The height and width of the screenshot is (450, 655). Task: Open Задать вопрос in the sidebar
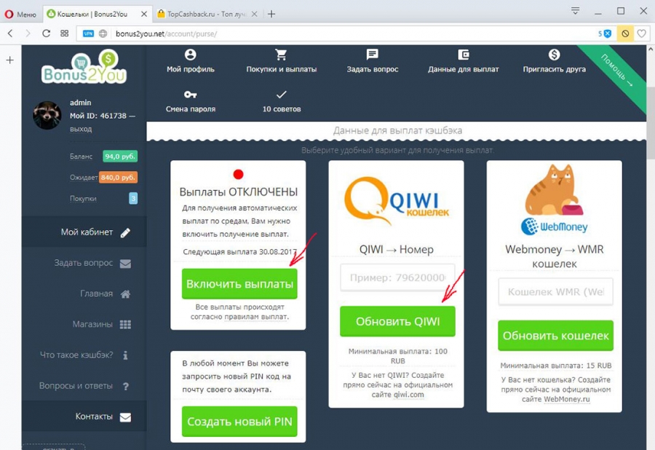point(84,264)
